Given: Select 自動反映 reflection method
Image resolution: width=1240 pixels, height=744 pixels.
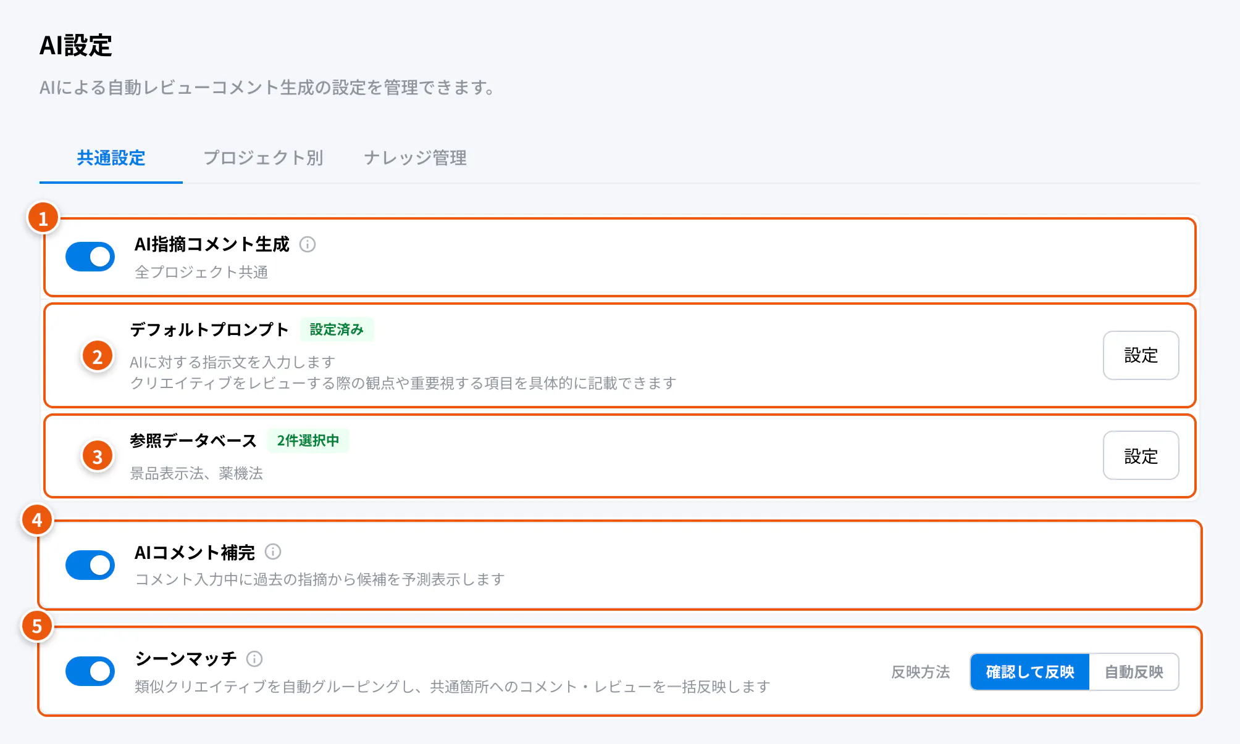Looking at the screenshot, I should 1134,672.
